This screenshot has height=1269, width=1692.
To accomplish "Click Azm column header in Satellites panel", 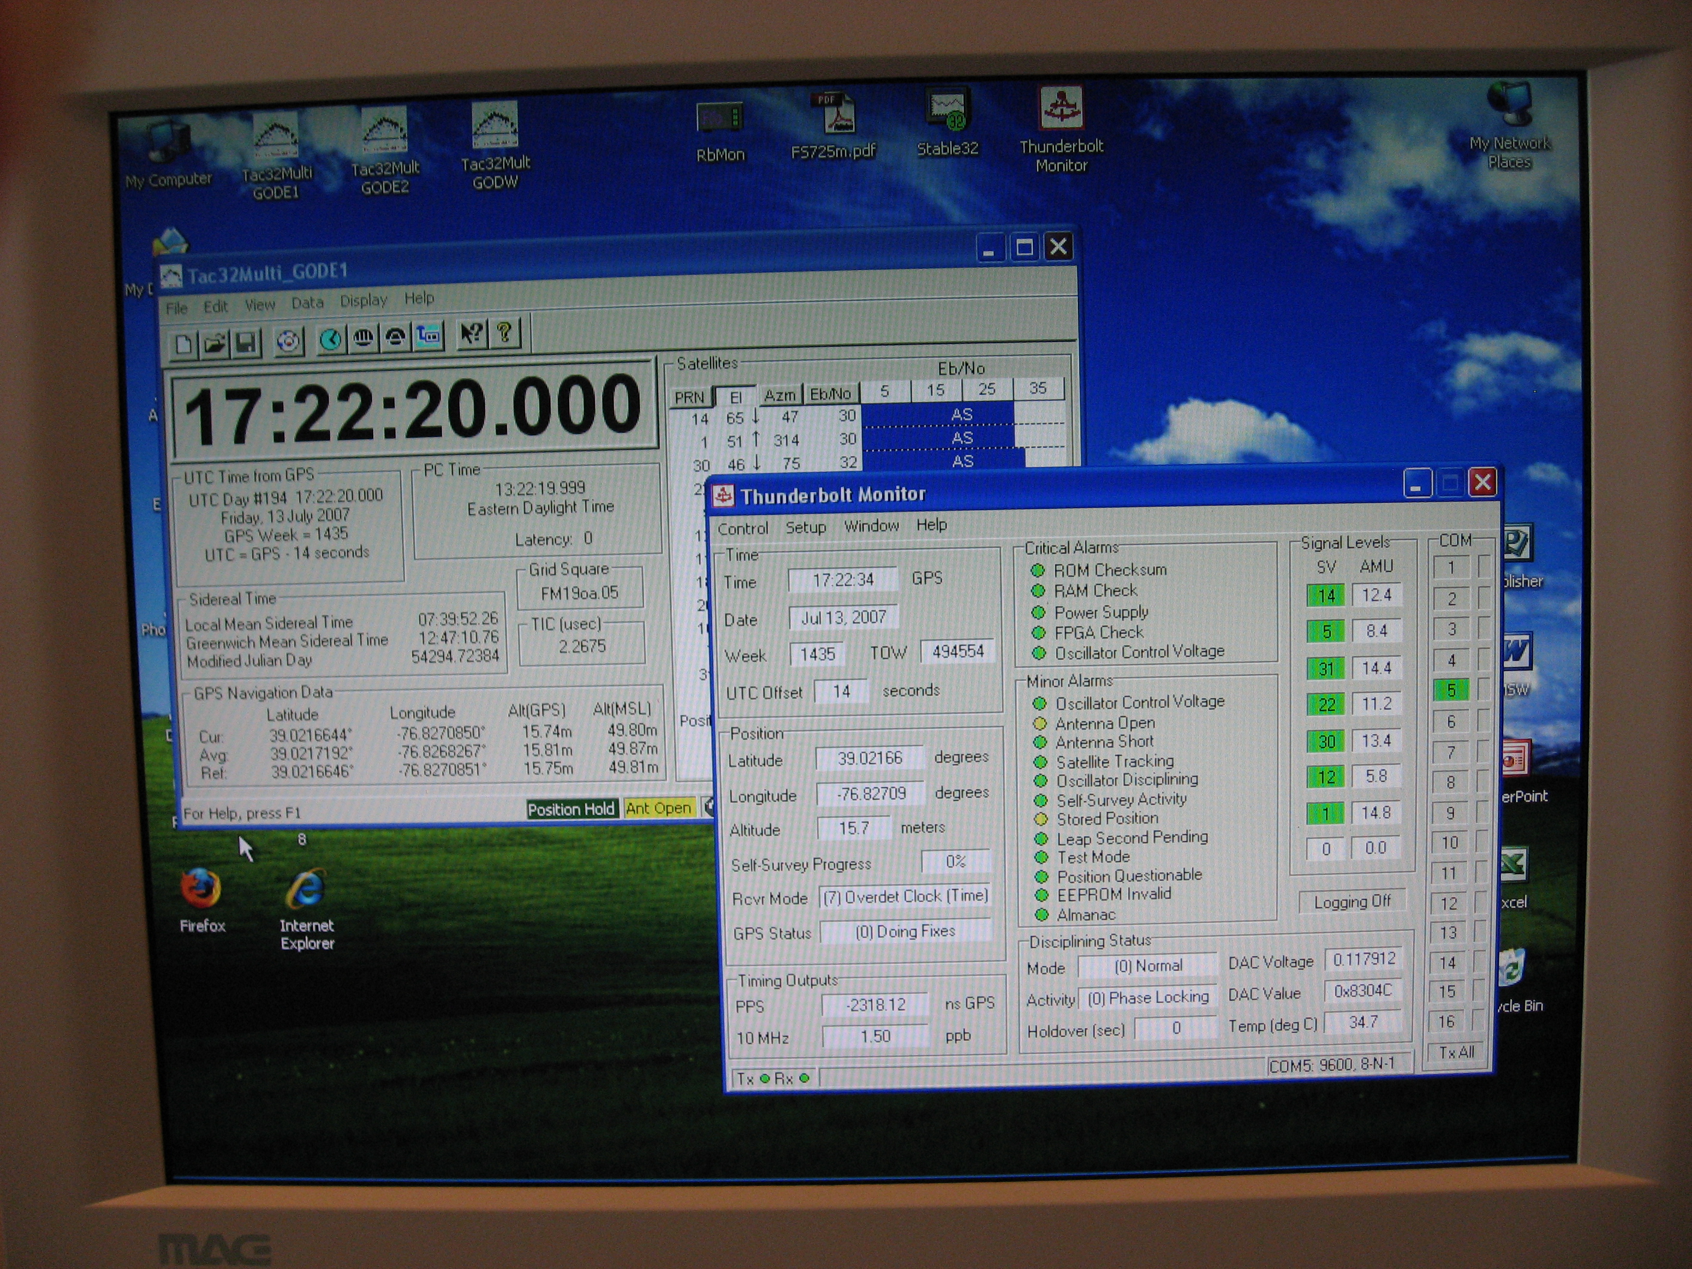I will coord(779,395).
